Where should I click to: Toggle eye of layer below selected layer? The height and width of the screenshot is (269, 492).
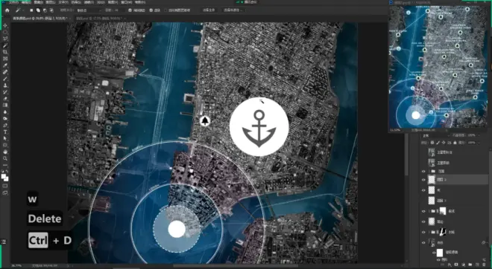(x=423, y=190)
